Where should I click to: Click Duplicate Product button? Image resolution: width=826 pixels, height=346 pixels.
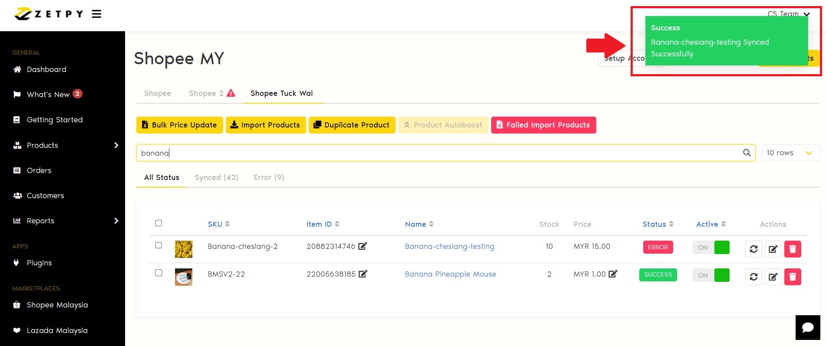[x=352, y=125]
